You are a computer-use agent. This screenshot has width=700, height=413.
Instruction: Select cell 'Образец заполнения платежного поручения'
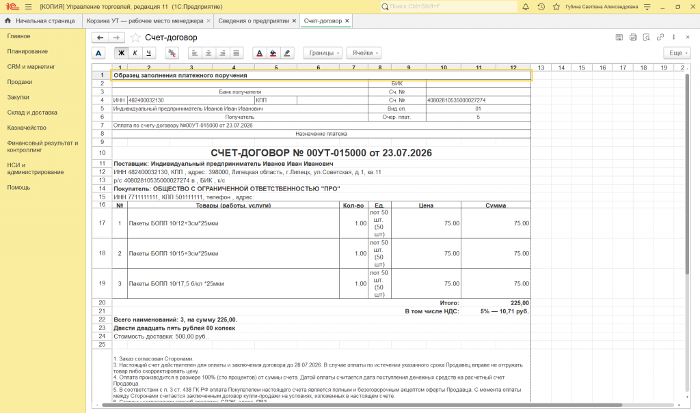[x=321, y=75]
